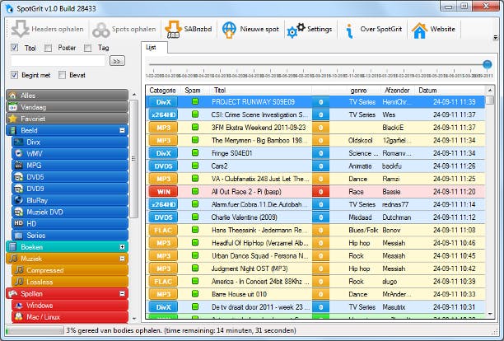Viewport: 504px width, 341px height.
Task: Select the Muziek DVD subcategory
Action: (x=70, y=212)
